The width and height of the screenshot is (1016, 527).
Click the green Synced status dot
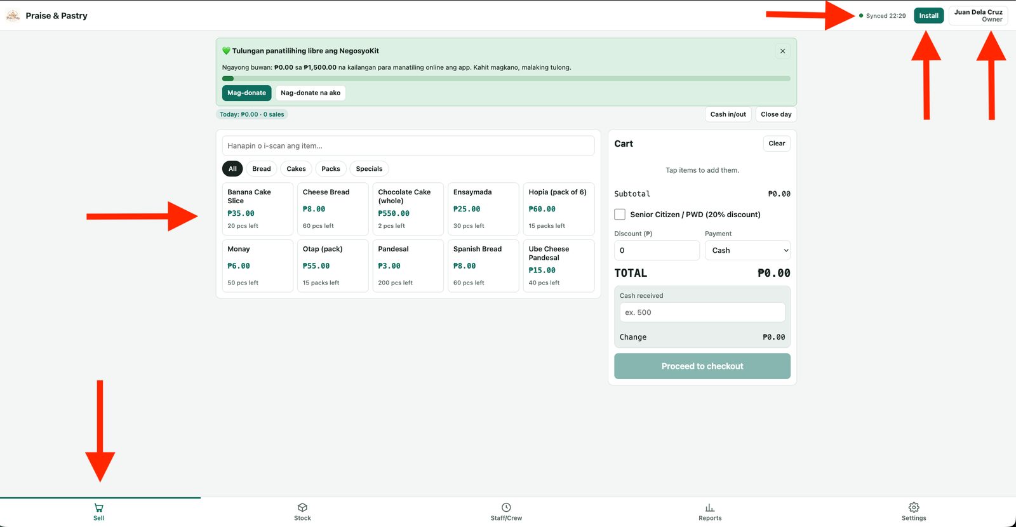(861, 16)
